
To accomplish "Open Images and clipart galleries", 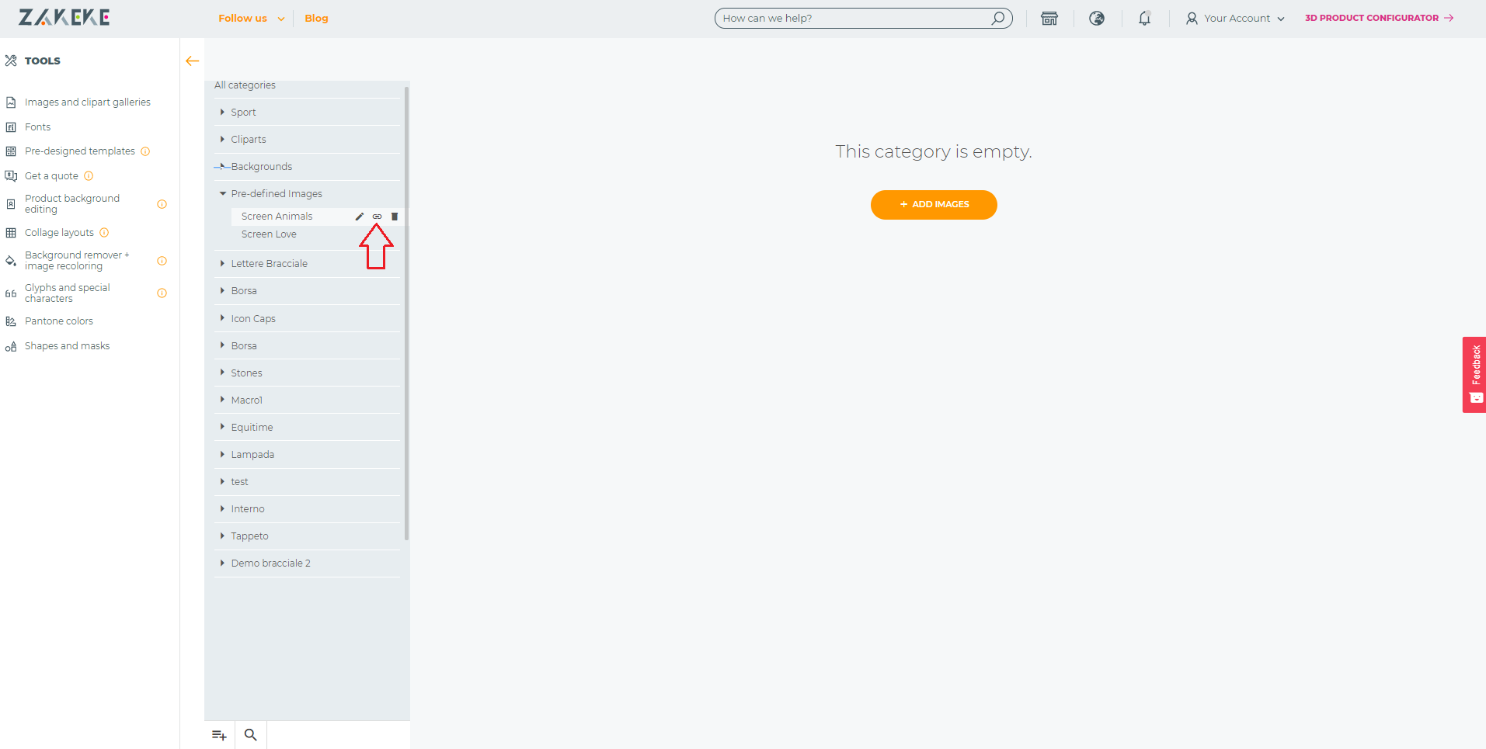I will (87, 102).
